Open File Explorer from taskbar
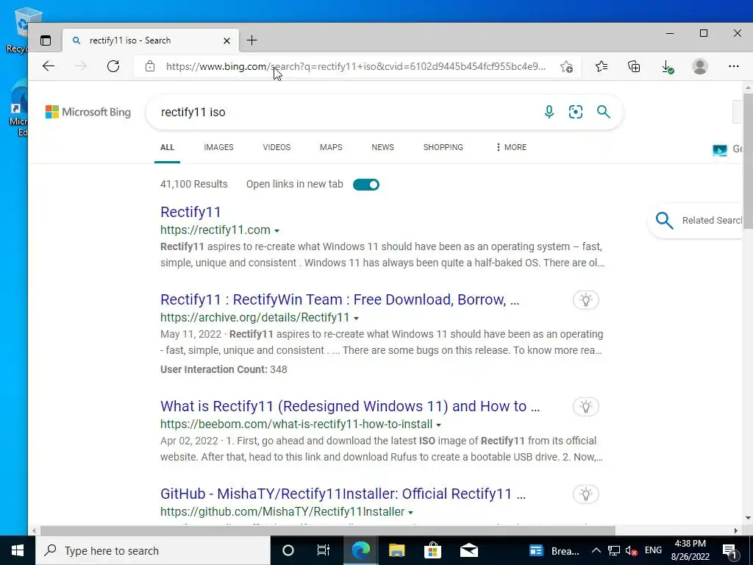753x565 pixels. pos(396,550)
